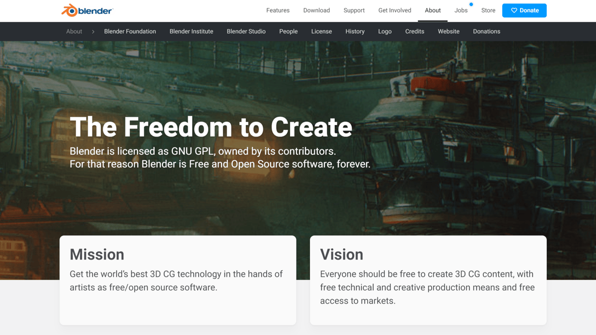Open the Website subpage
Image resolution: width=596 pixels, height=335 pixels.
click(448, 31)
